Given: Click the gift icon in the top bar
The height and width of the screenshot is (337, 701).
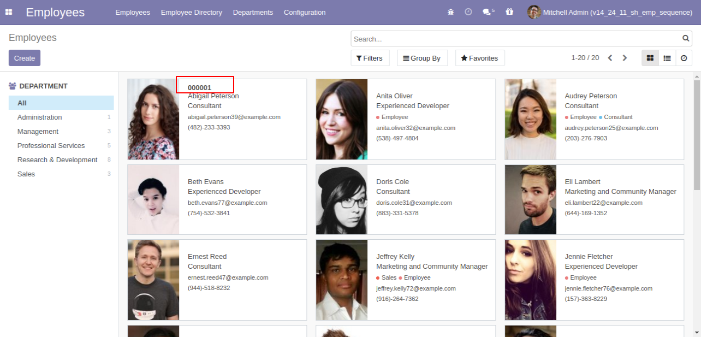Looking at the screenshot, I should click(x=509, y=12).
